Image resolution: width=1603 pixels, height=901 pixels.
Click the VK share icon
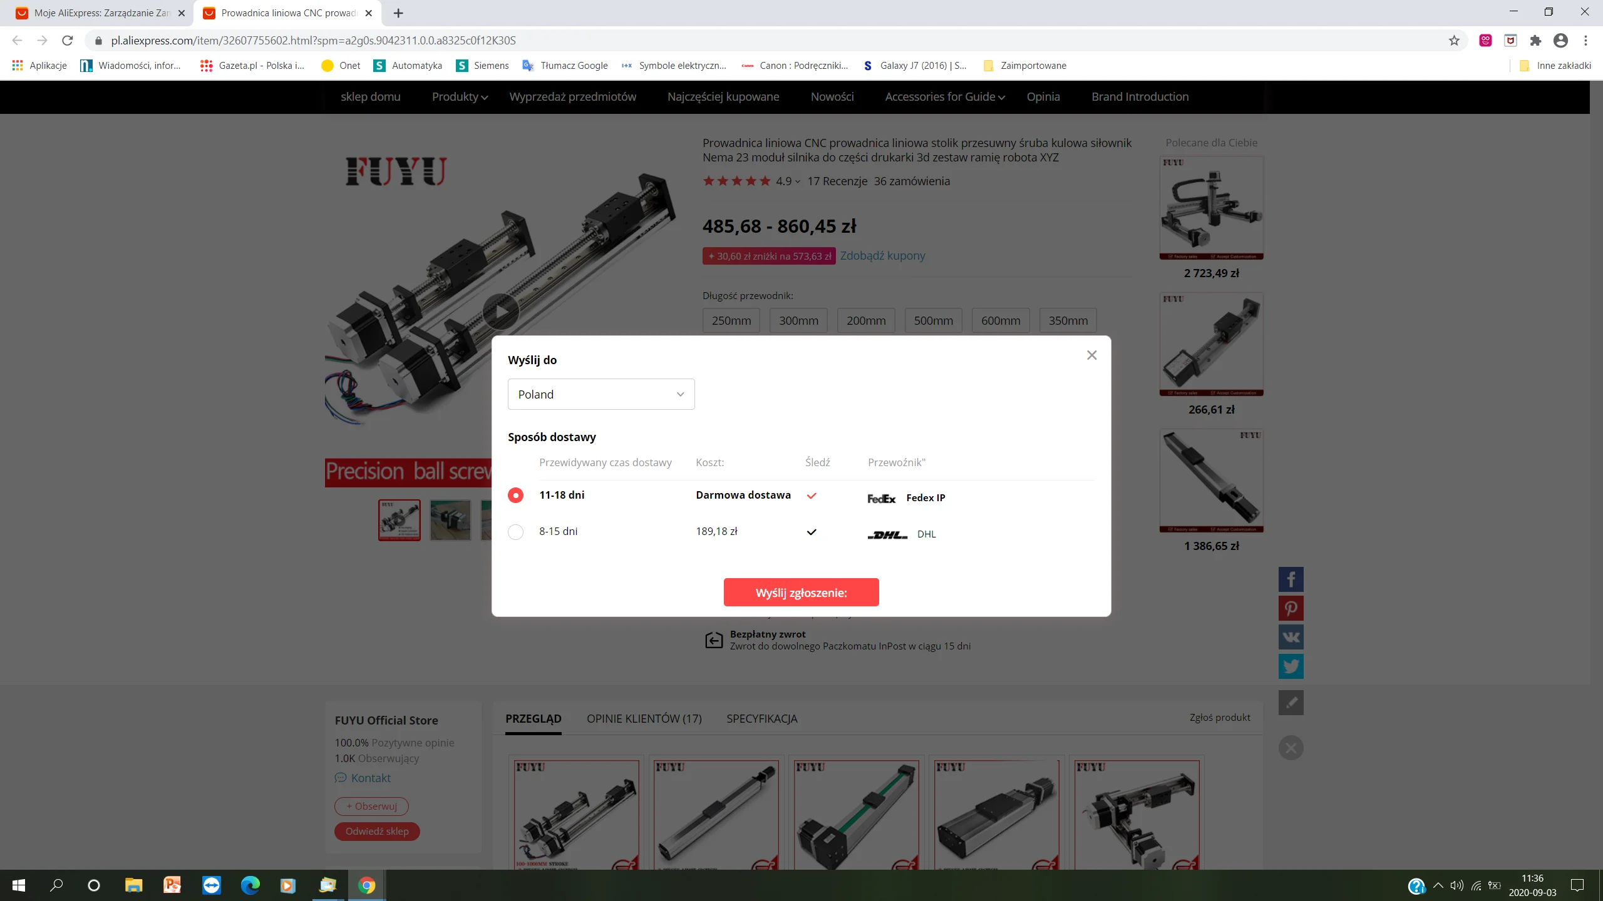tap(1291, 637)
